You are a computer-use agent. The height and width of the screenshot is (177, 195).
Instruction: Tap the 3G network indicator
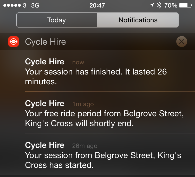coord(35,5)
